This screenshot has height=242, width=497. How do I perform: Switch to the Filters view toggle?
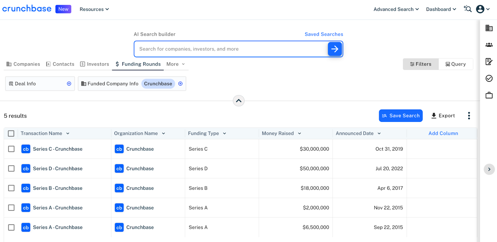click(x=421, y=64)
